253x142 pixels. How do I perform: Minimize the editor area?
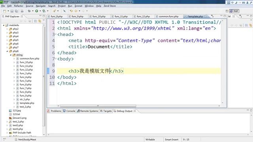pyautogui.click(x=221, y=16)
